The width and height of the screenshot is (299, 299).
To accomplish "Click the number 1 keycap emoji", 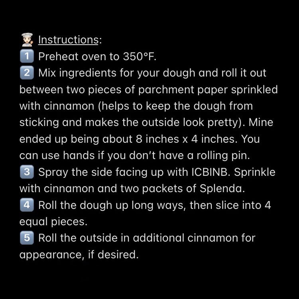I will click(26, 57).
